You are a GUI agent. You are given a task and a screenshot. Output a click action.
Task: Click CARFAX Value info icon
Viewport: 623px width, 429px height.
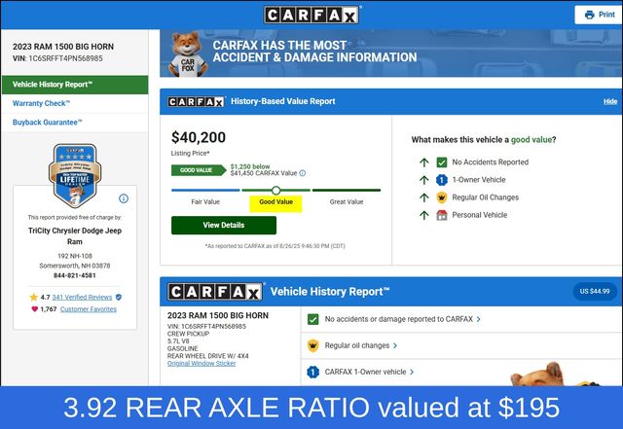click(303, 173)
